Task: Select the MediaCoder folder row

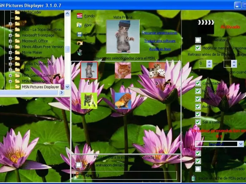Action: point(32,12)
